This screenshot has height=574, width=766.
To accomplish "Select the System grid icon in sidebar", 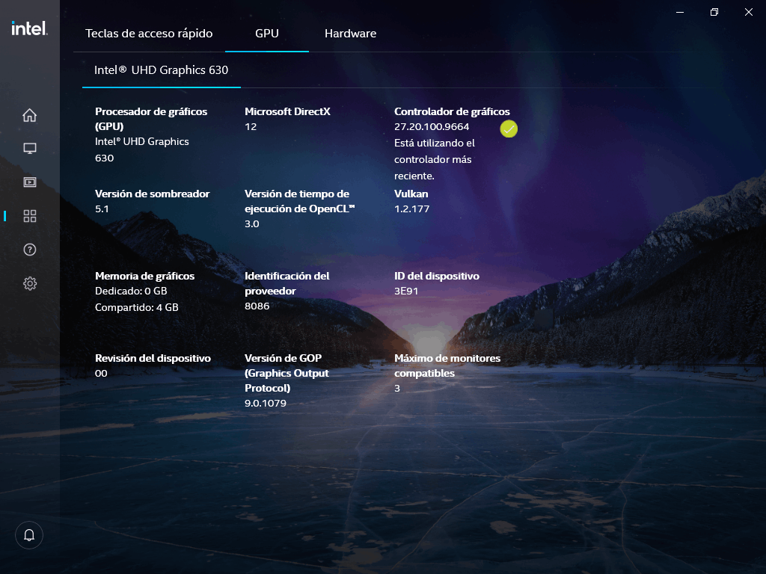I will [30, 216].
